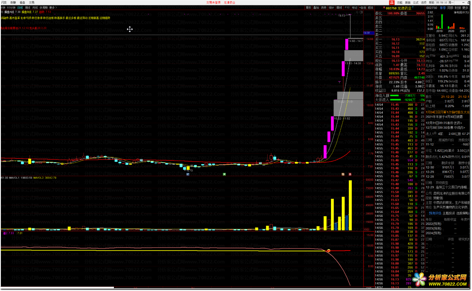Open F10 company information
472x291 pixels.
click(x=347, y=8)
